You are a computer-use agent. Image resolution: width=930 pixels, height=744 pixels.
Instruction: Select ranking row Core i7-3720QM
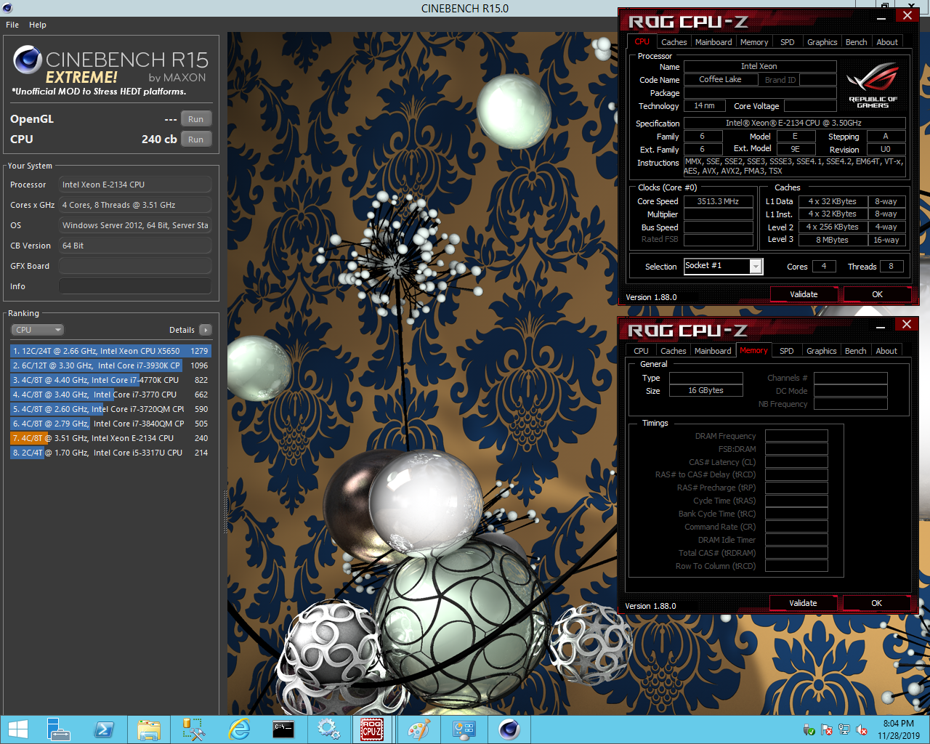point(110,409)
